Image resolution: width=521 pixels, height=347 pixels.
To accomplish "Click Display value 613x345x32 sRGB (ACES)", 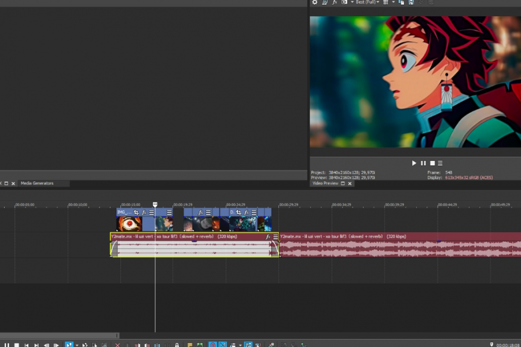I will click(x=469, y=178).
